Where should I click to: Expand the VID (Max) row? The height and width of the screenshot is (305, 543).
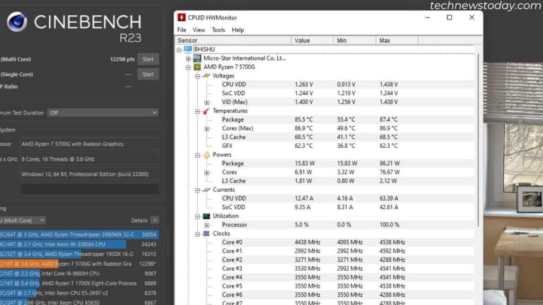coord(207,102)
